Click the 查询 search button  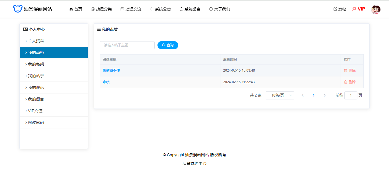click(x=168, y=45)
